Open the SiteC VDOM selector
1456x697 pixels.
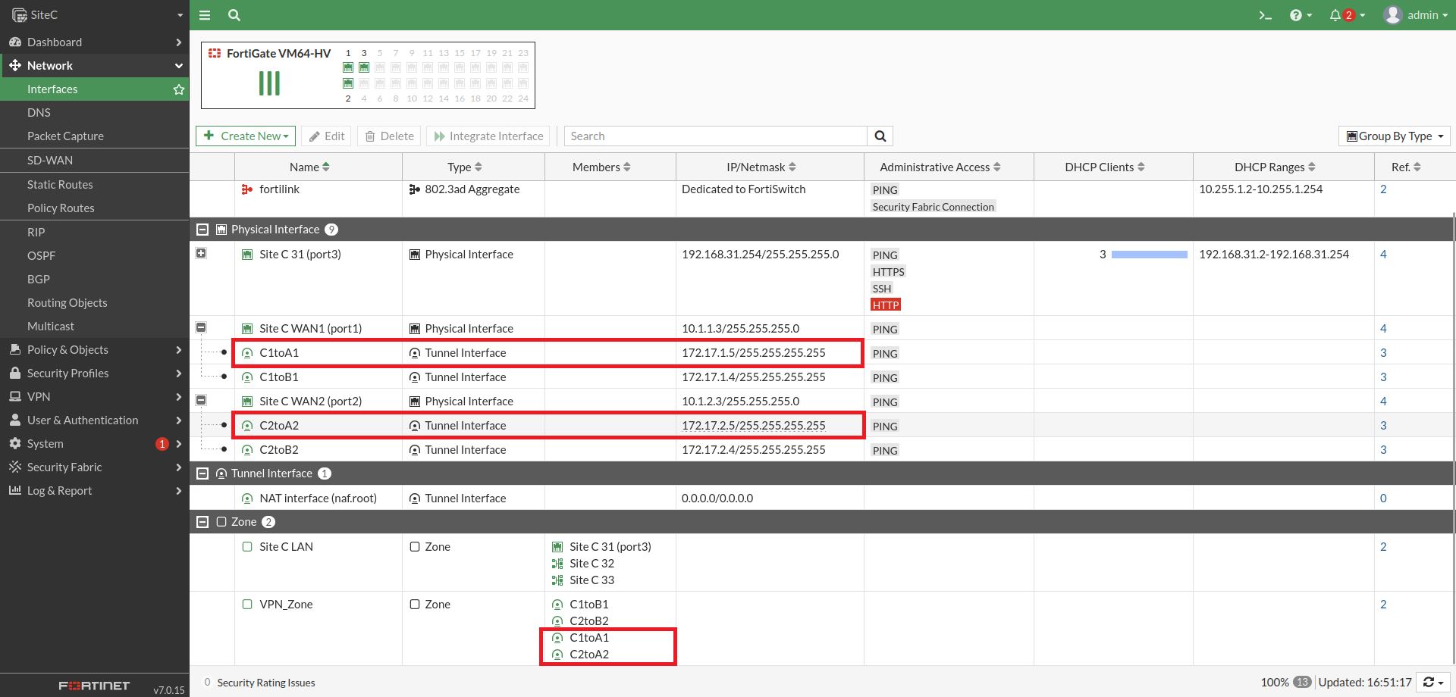(95, 15)
